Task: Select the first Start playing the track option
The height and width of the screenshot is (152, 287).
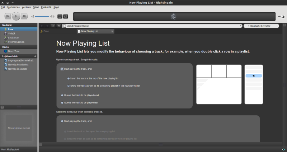Action: [x=62, y=69]
